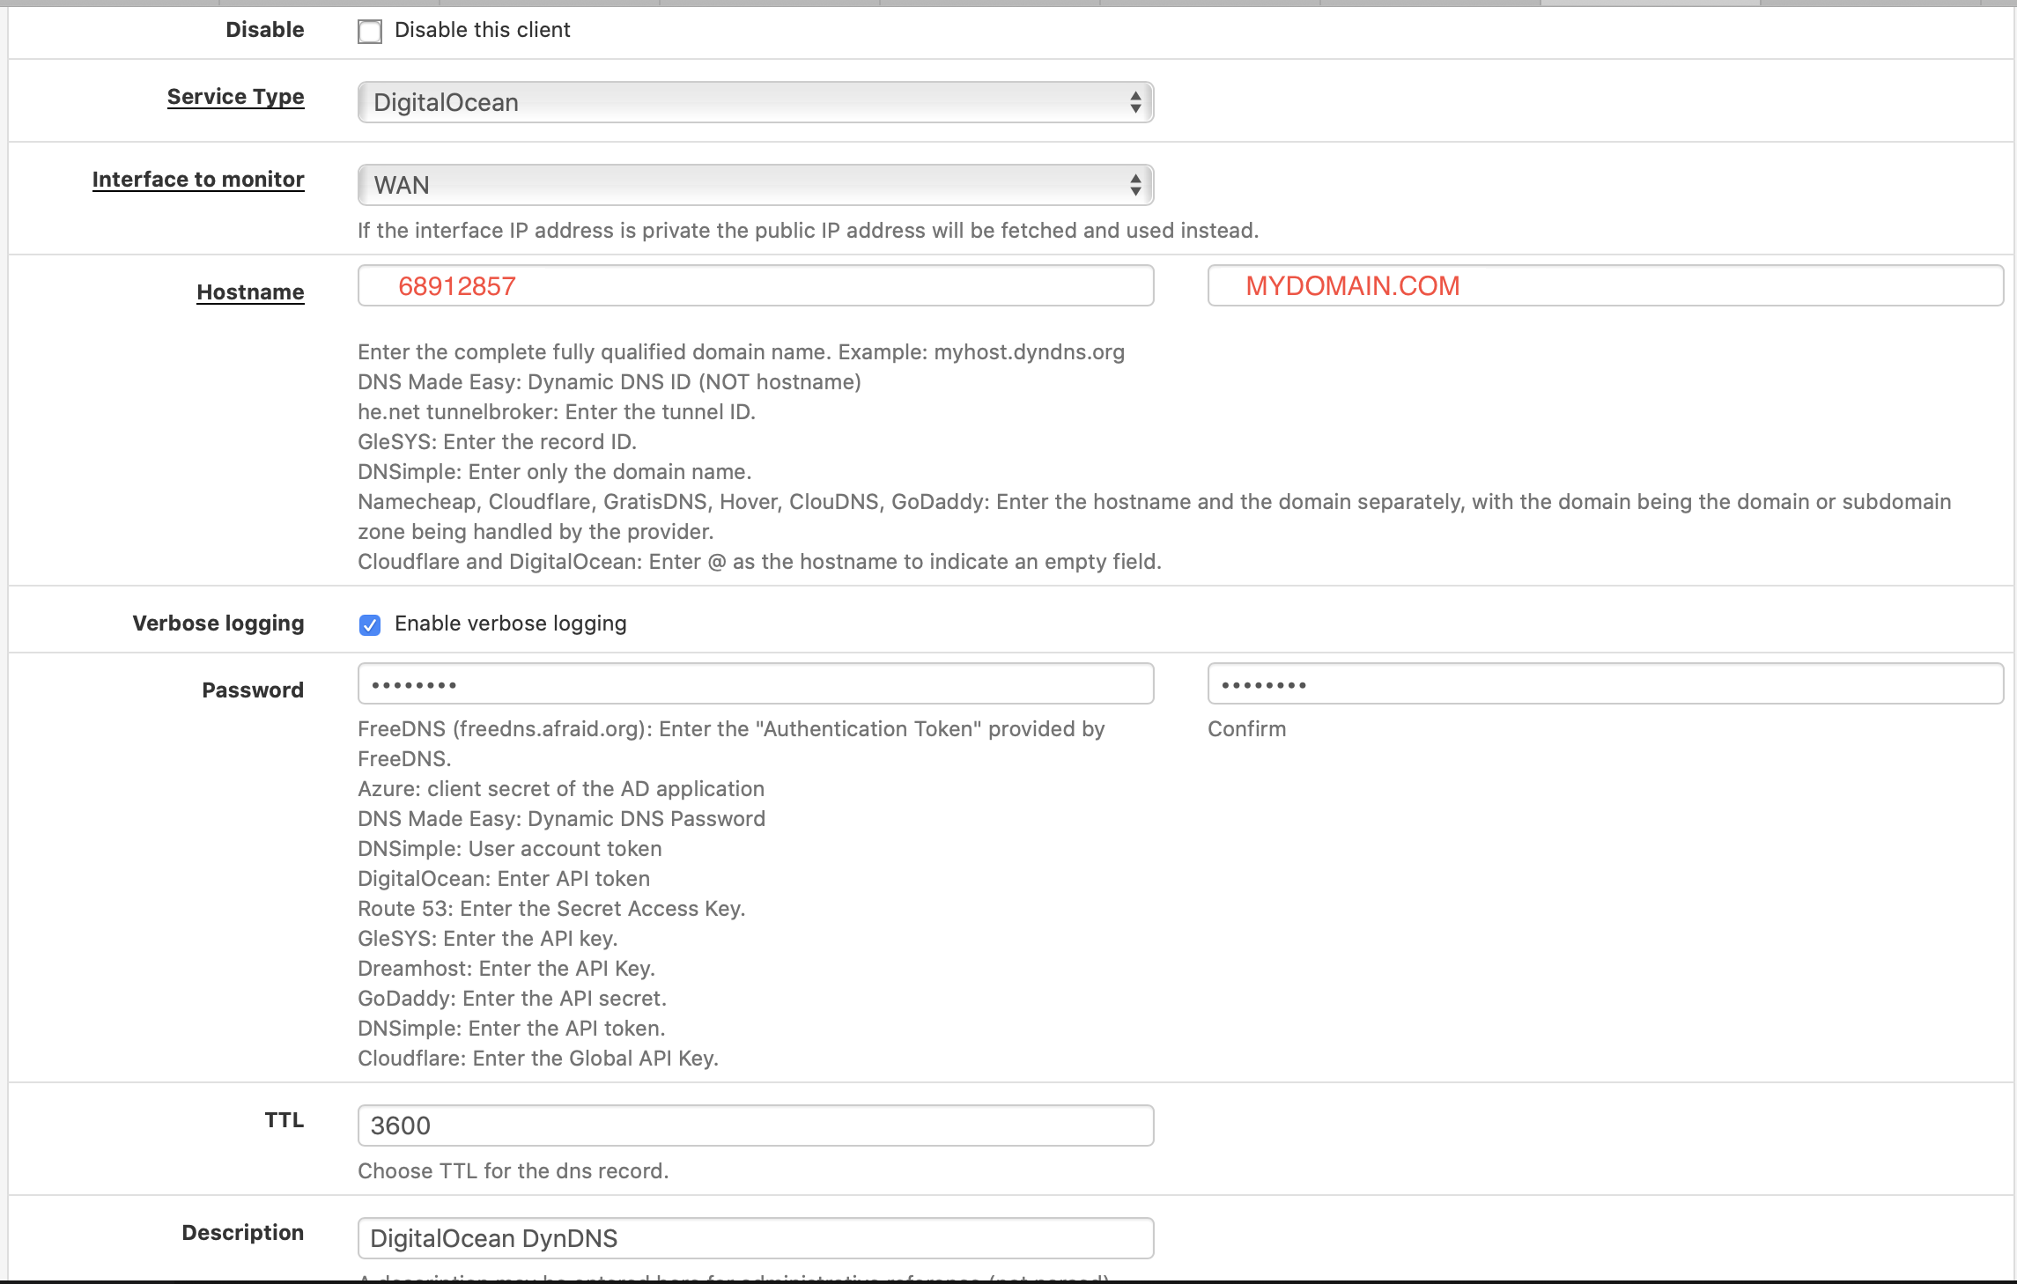Screen dimensions: 2017x1284
Task: Click the Service Type label link
Action: click(235, 97)
